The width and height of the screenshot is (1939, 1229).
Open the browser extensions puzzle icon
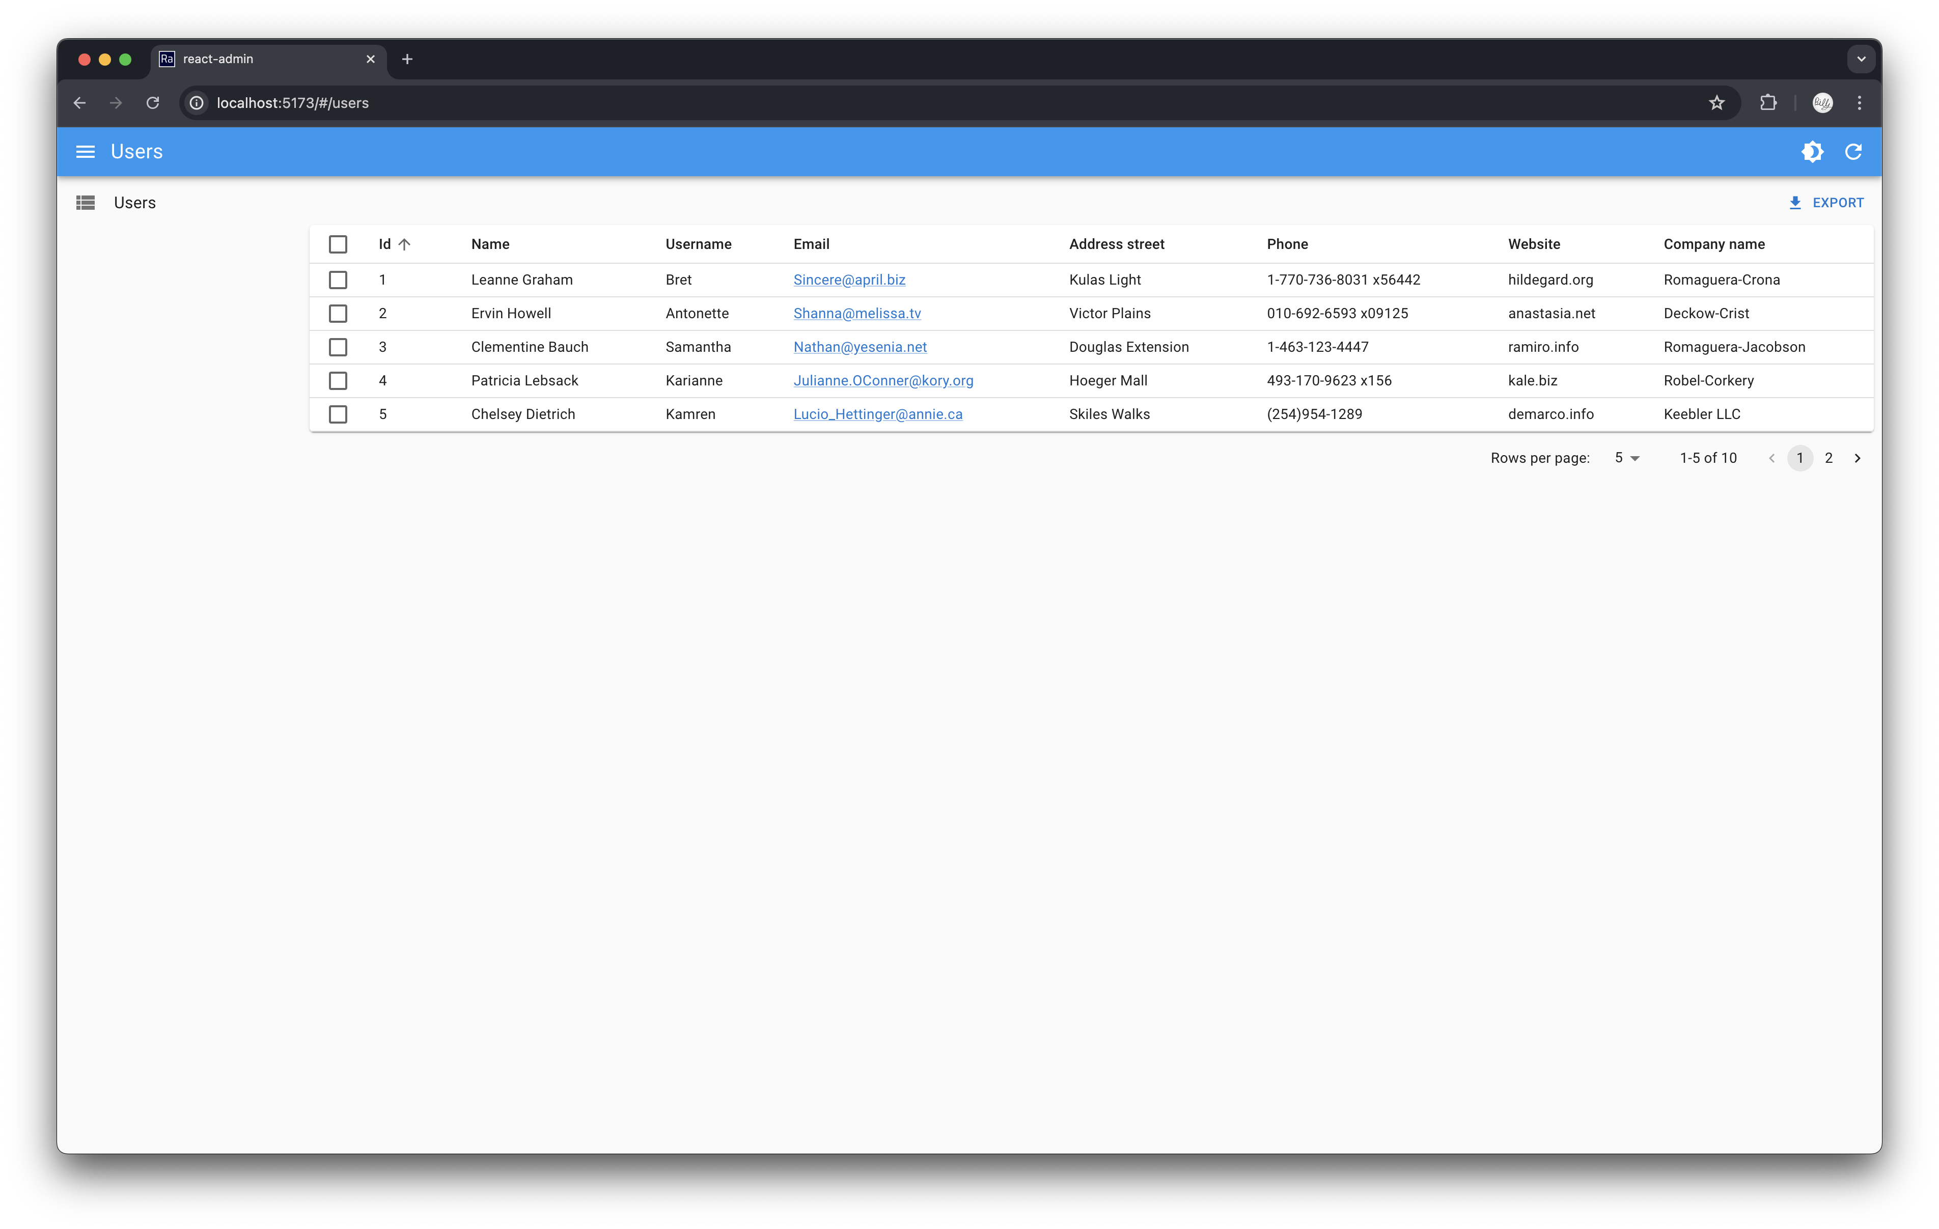point(1768,103)
